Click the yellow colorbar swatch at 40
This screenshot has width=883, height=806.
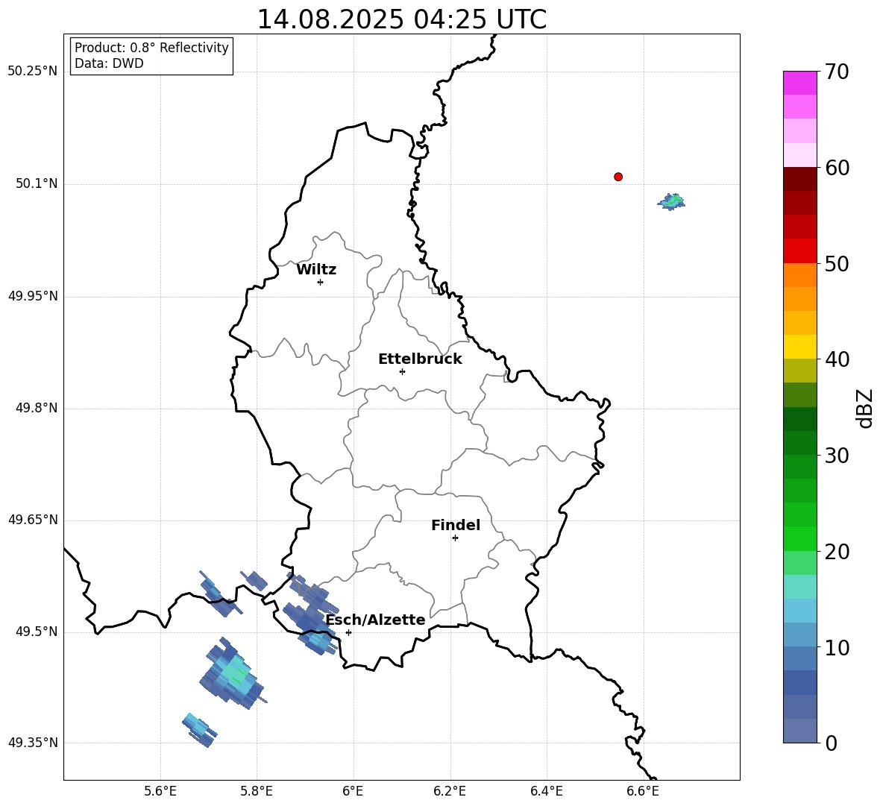coord(800,347)
